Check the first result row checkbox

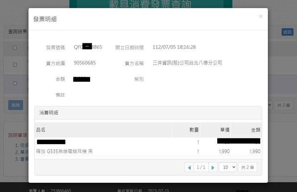pos(15,62)
